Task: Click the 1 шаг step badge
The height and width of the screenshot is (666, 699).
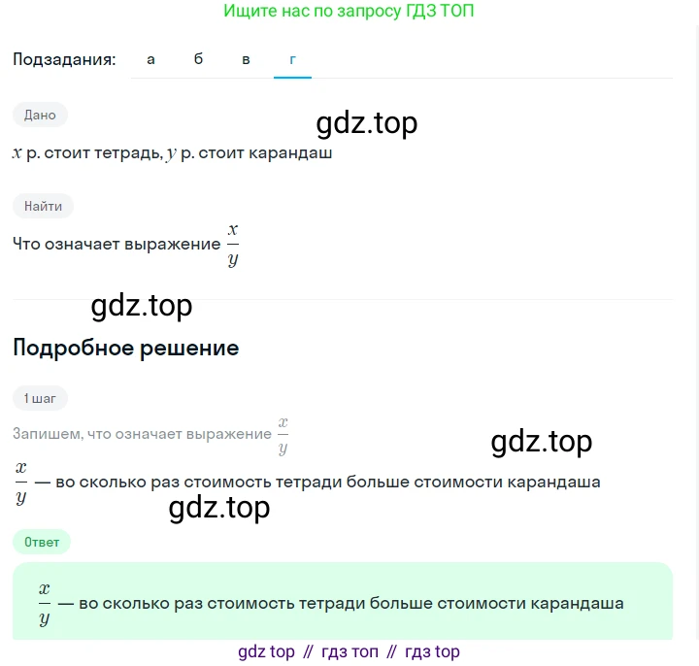Action: pos(40,398)
